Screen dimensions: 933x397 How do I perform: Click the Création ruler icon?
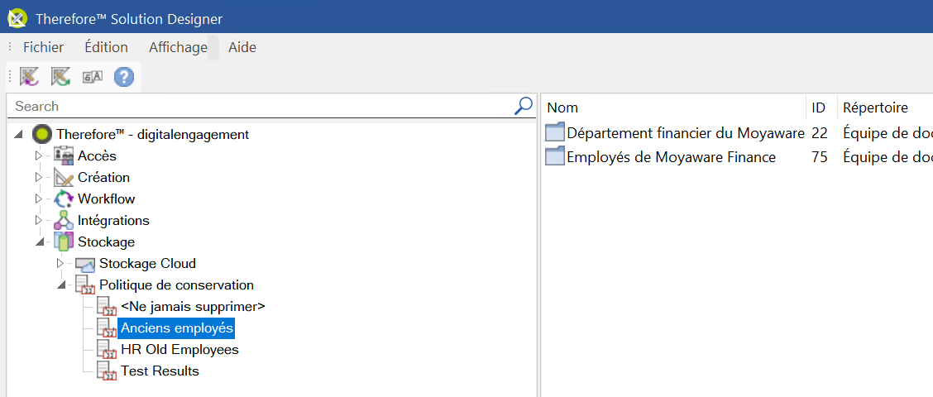click(x=64, y=177)
